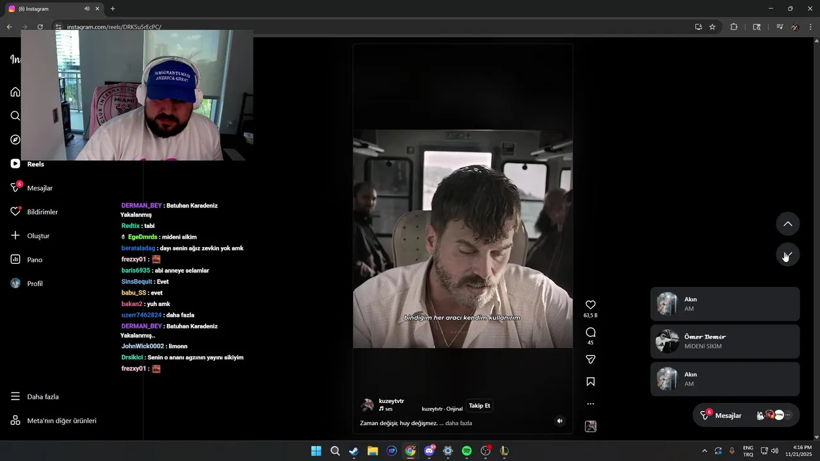Image resolution: width=820 pixels, height=461 pixels.
Task: Open the Chrome extensions puzzle icon
Action: pyautogui.click(x=734, y=27)
